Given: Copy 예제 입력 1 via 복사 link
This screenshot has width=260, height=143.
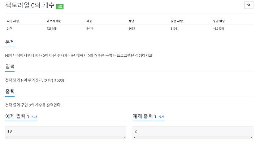Looking at the screenshot, I should pos(34,117).
